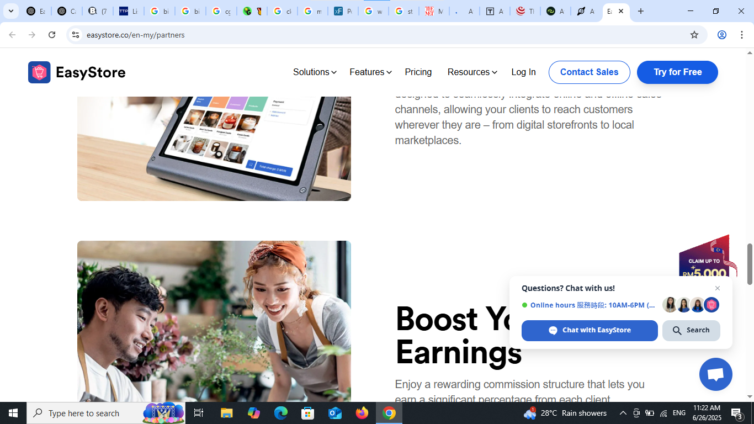Bookmark this page with star icon
Screen dimensions: 754x424
(694, 35)
